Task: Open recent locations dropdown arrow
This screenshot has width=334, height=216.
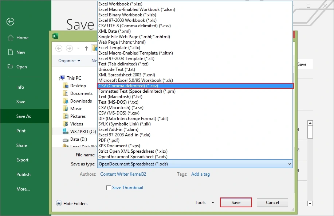Action: (x=78, y=48)
